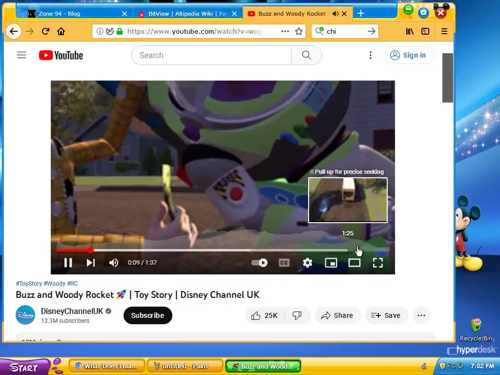Click the taskbar clock 7:02 PM
This screenshot has height=375, width=500.
point(482,366)
